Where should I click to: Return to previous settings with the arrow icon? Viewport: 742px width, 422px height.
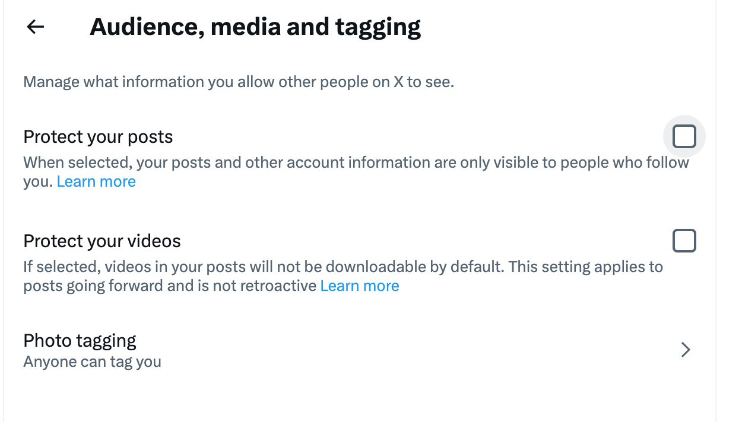[x=35, y=26]
